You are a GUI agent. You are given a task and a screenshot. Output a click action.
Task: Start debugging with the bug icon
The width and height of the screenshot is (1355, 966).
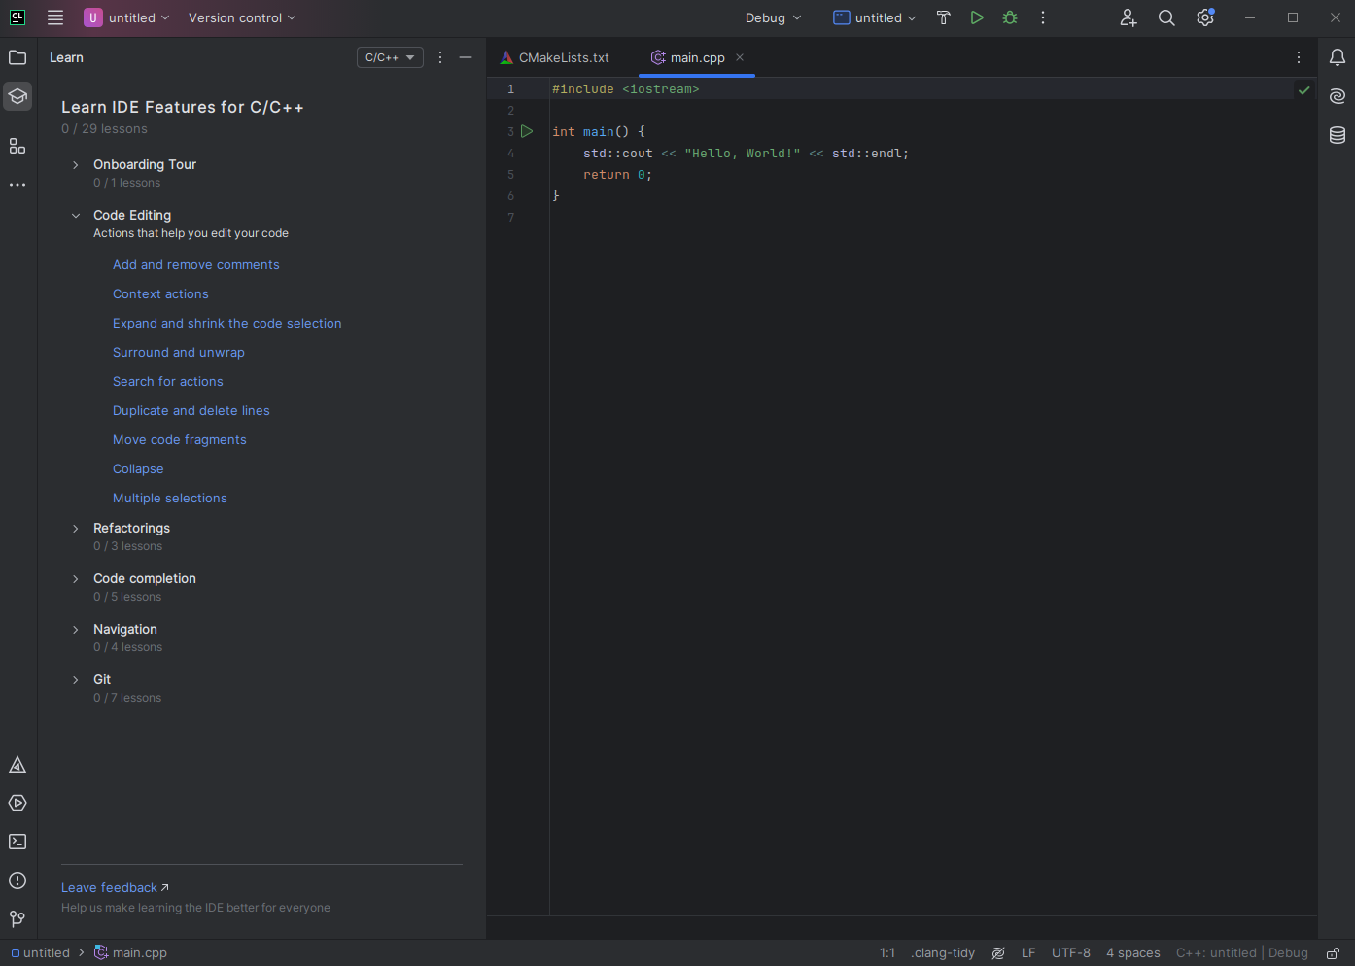[1010, 17]
